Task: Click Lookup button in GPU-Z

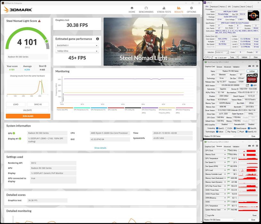Action: tap(252, 71)
